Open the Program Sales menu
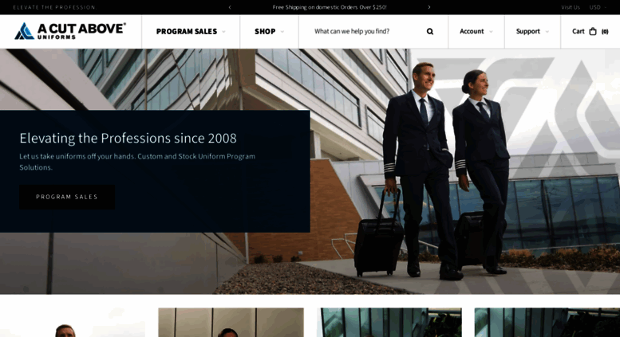 coord(187,31)
